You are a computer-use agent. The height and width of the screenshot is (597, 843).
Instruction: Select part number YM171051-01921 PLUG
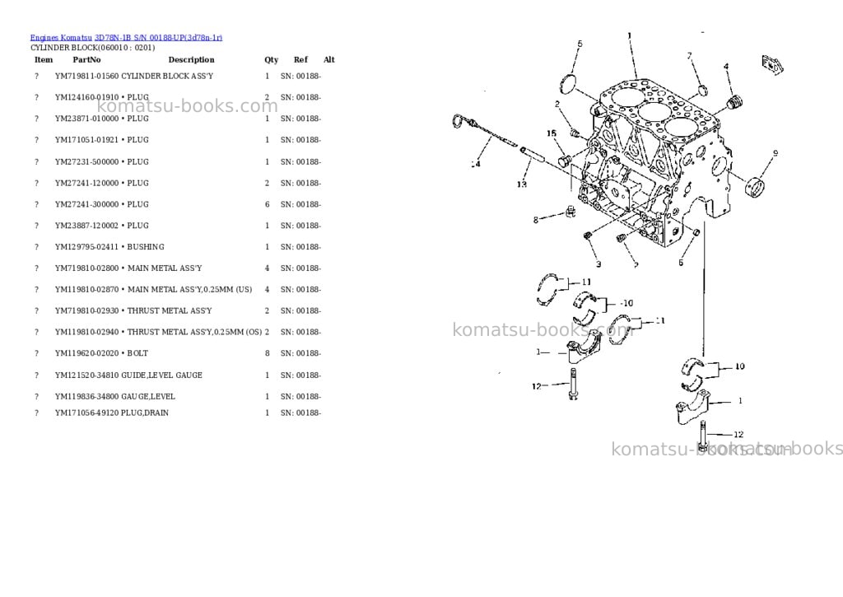[x=101, y=140]
